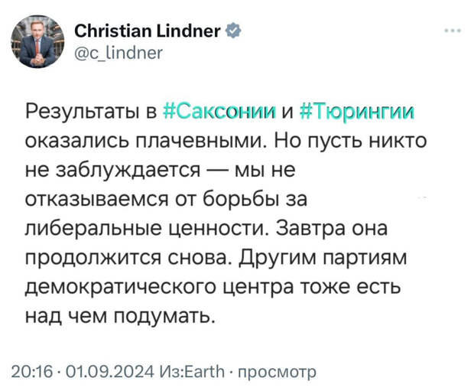
Task: Click the phrase отказываемся от борьбы
Action: 151,200
